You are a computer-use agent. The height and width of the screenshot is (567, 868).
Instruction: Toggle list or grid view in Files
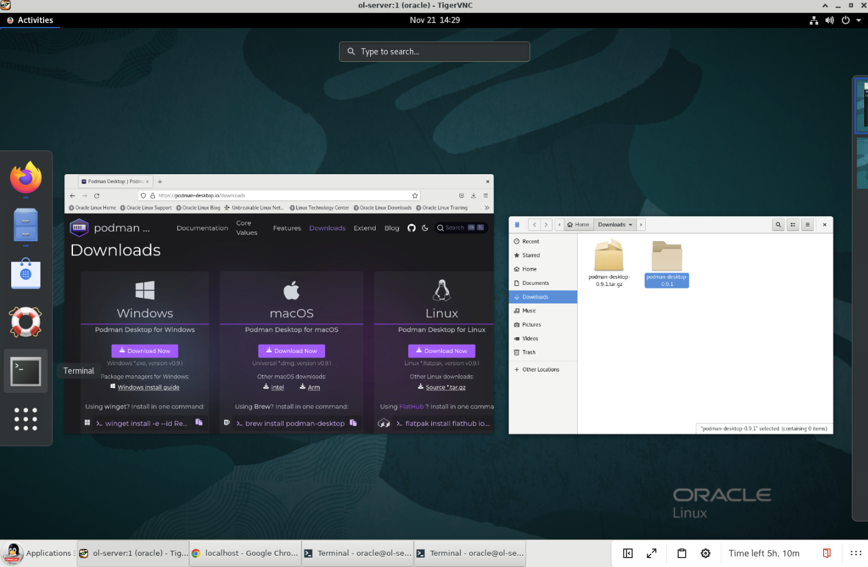[793, 225]
